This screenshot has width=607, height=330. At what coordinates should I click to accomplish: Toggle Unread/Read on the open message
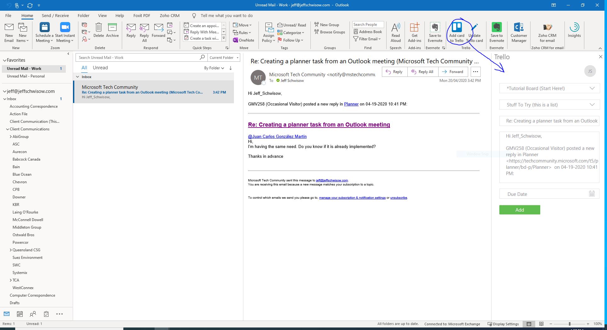pyautogui.click(x=292, y=25)
